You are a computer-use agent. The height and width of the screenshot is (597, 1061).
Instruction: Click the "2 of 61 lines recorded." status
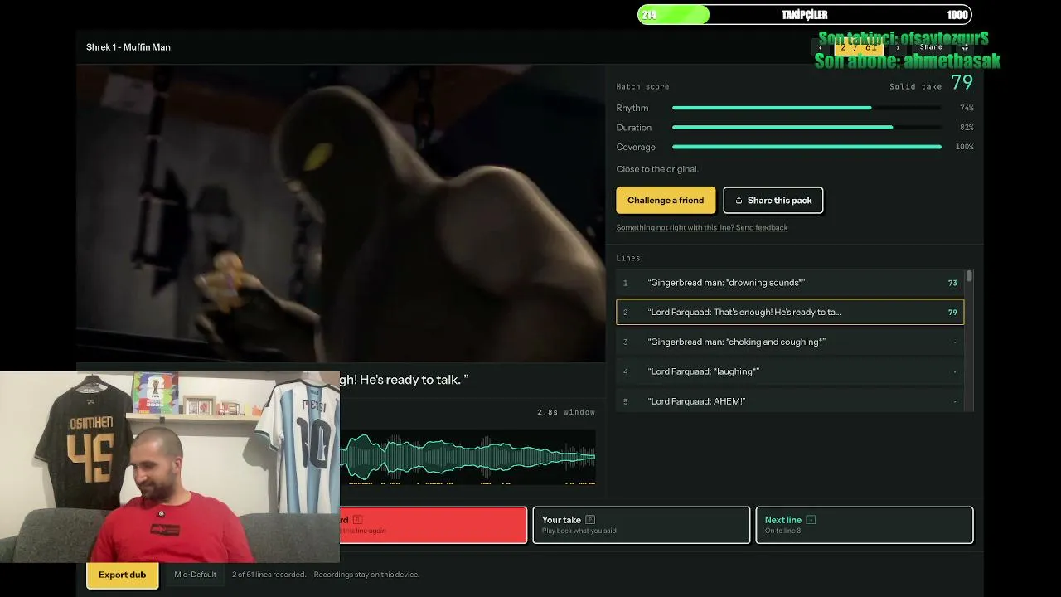(269, 575)
